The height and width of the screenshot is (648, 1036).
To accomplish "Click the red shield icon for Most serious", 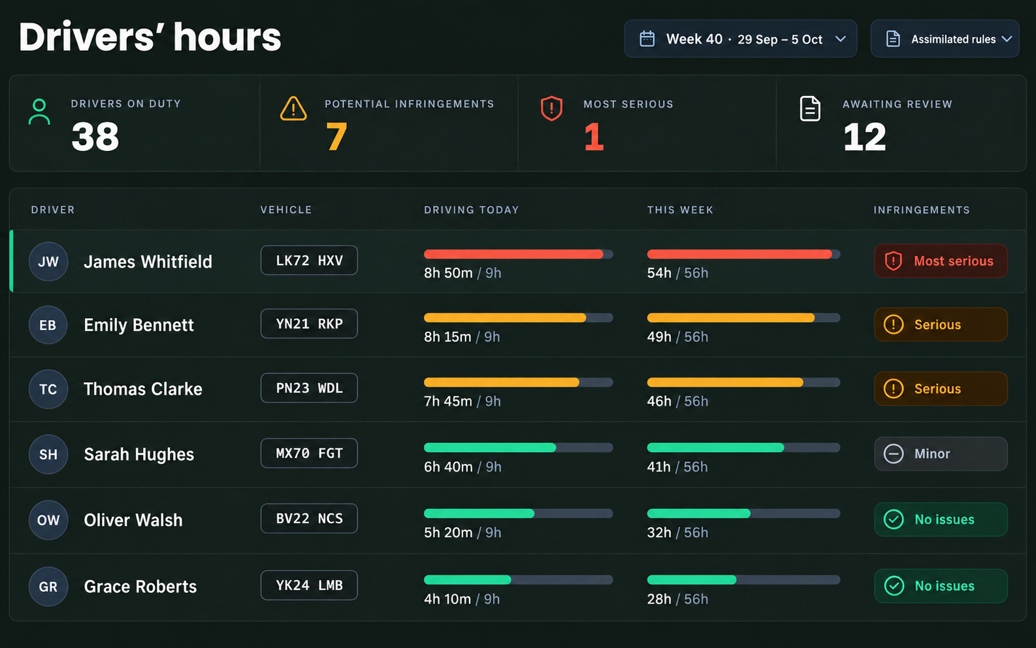I will click(x=551, y=108).
